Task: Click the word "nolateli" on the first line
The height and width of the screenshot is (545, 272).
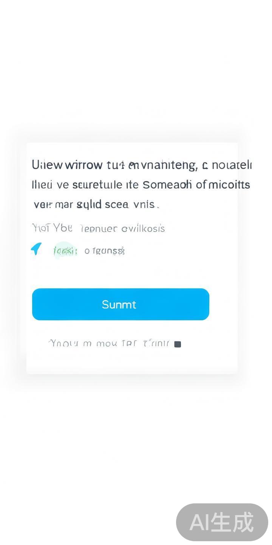Action: [x=232, y=165]
